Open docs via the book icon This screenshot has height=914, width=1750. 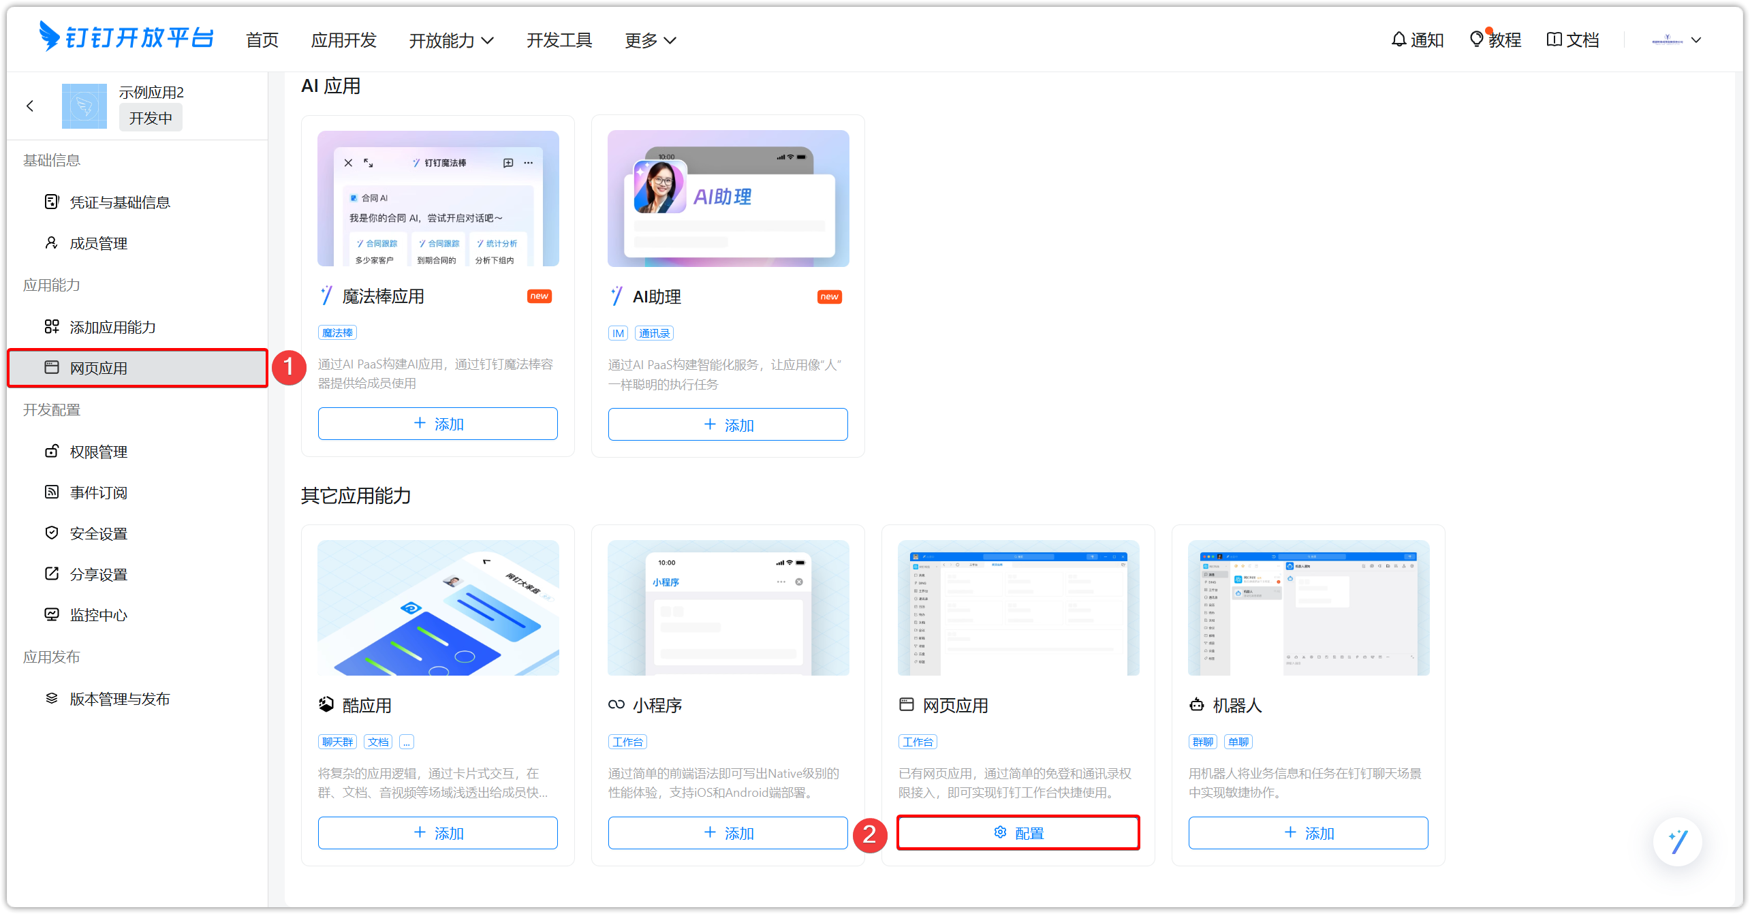tap(1554, 40)
